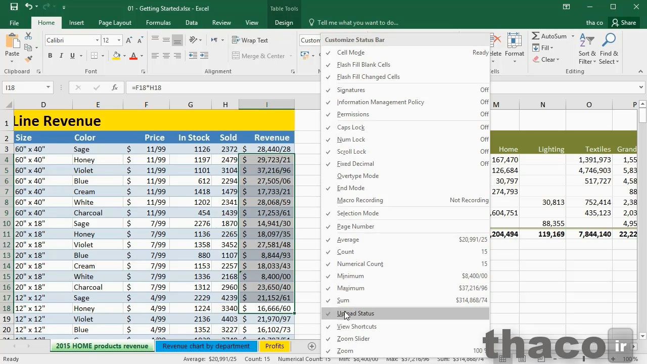The width and height of the screenshot is (647, 364).
Task: Align text to the right
Action: point(177,56)
